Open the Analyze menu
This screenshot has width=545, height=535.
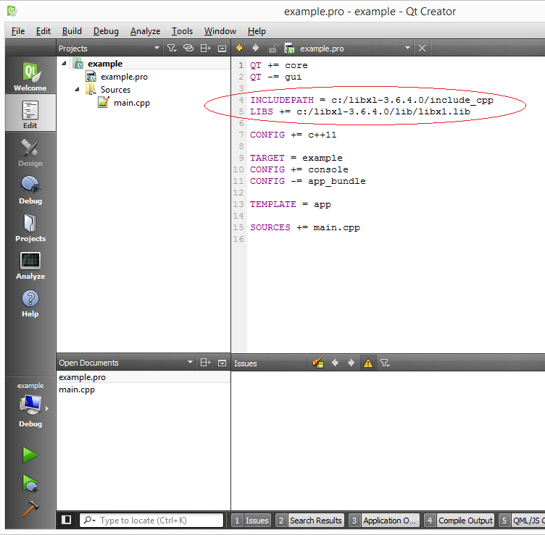[145, 31]
